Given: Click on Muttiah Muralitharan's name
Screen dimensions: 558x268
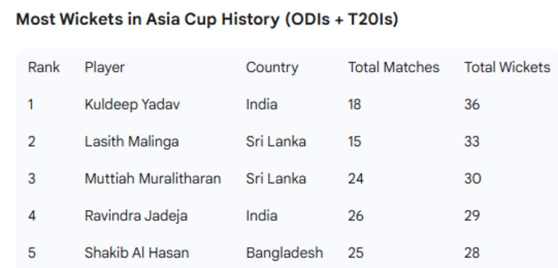Looking at the screenshot, I should [x=153, y=179].
